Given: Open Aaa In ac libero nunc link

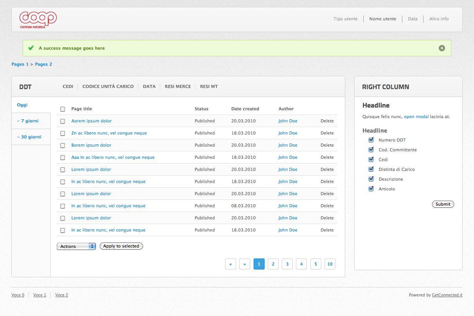Looking at the screenshot, I should pos(113,158).
